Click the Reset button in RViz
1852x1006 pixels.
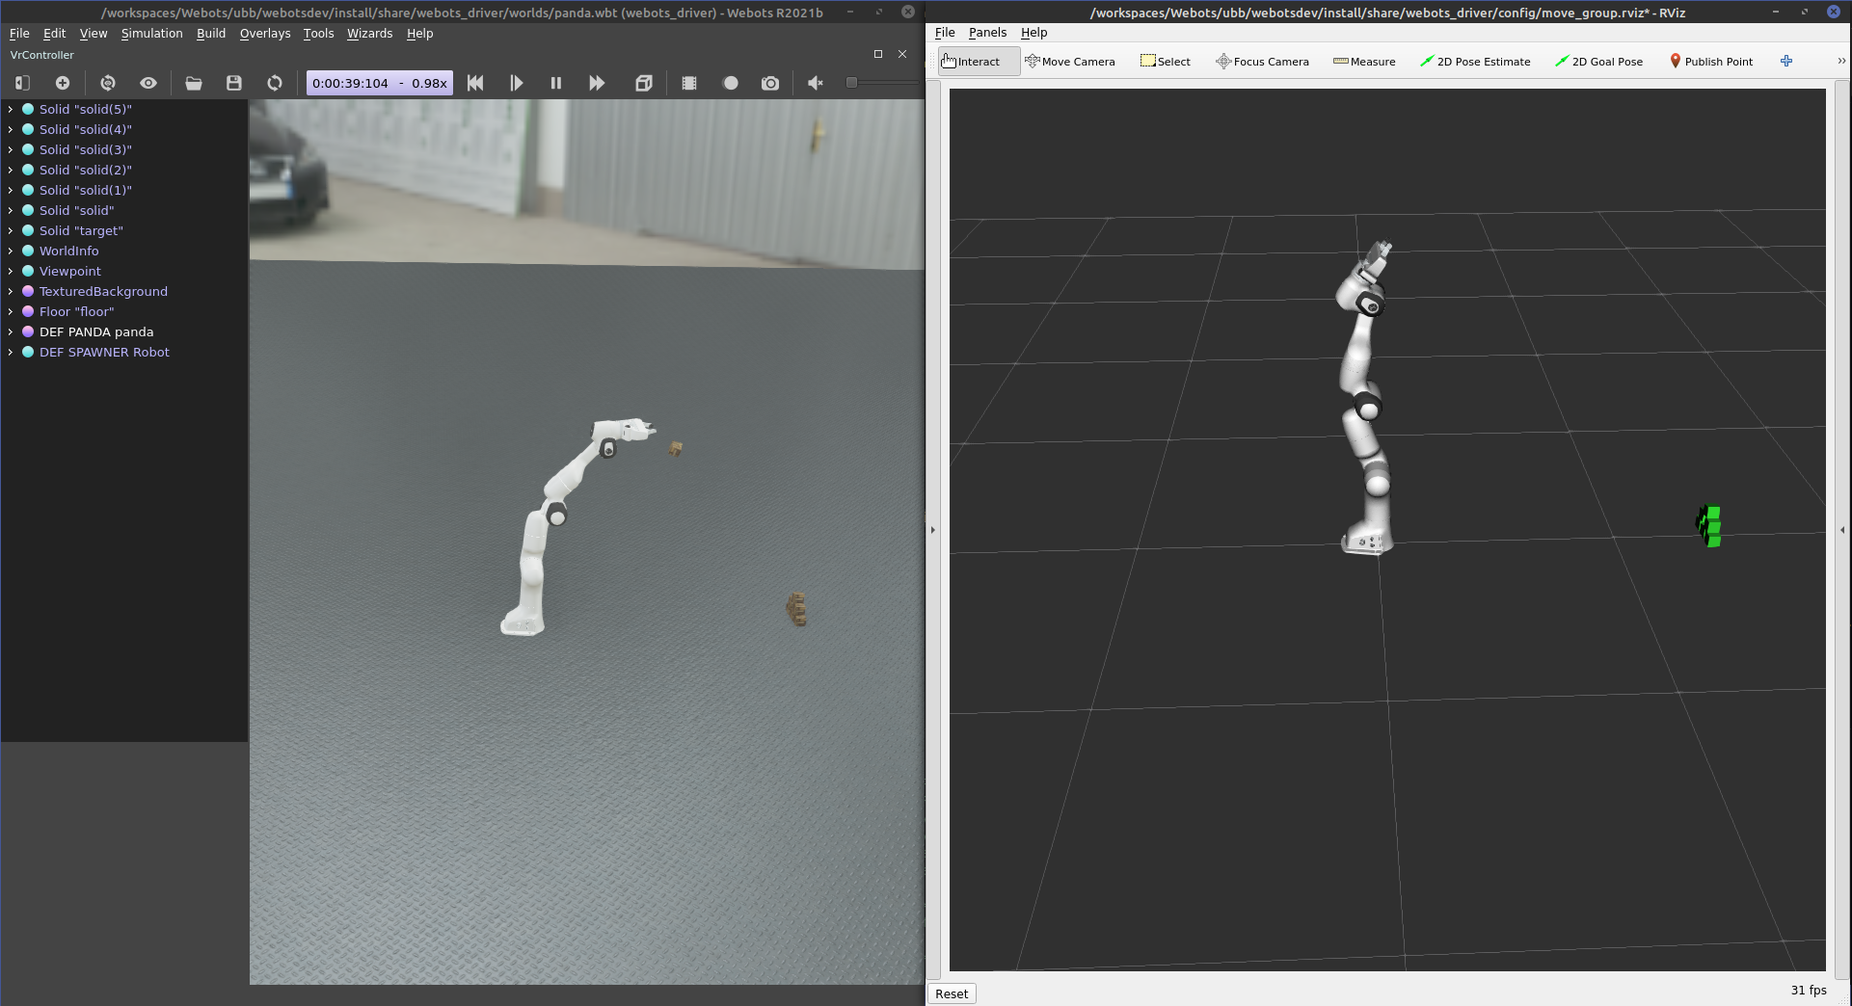[x=952, y=993]
